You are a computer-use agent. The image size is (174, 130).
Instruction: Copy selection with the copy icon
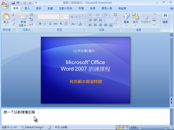click(13, 19)
